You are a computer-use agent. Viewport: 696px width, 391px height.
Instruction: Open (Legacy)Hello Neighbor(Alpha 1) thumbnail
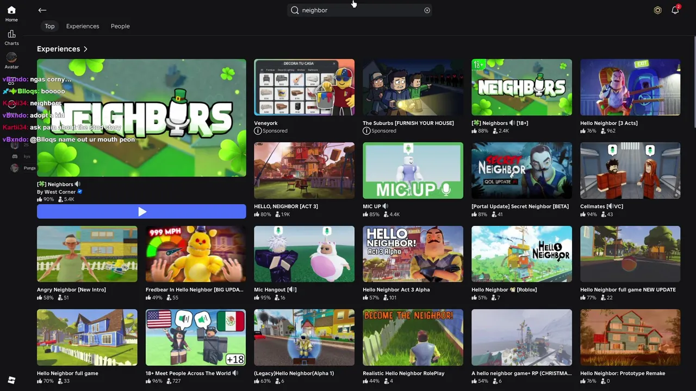(304, 338)
